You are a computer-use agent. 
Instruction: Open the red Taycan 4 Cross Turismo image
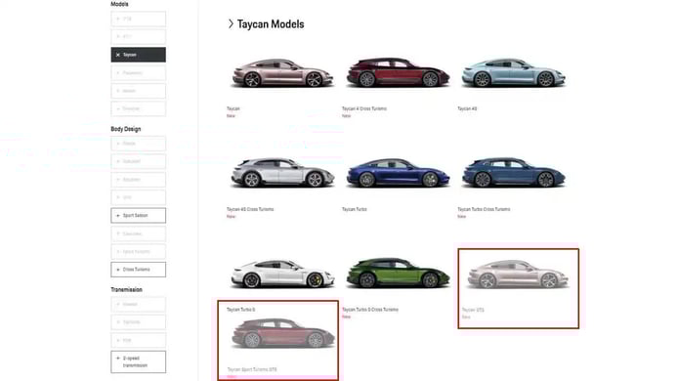coord(398,72)
